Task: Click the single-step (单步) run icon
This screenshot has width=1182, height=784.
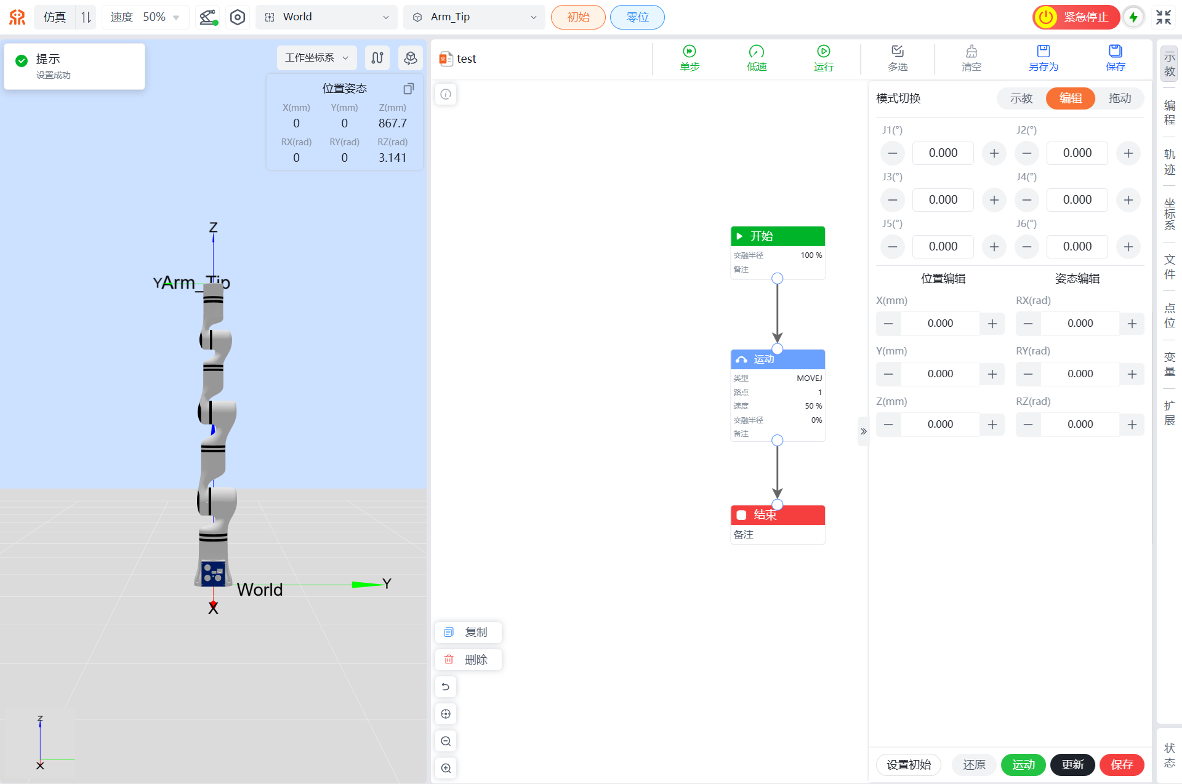Action: click(x=689, y=52)
